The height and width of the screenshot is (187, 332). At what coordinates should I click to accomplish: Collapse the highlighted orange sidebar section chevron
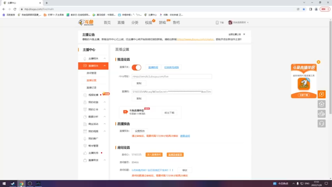coord(105,66)
